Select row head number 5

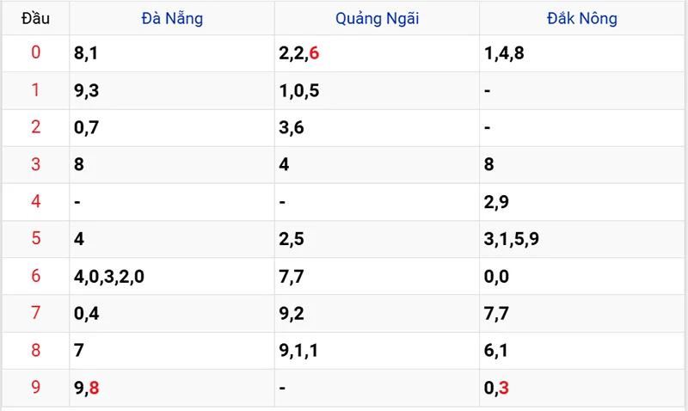coord(35,238)
